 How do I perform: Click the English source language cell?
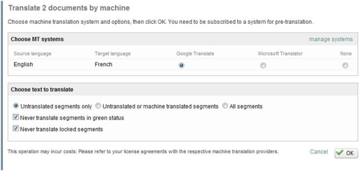(x=23, y=65)
